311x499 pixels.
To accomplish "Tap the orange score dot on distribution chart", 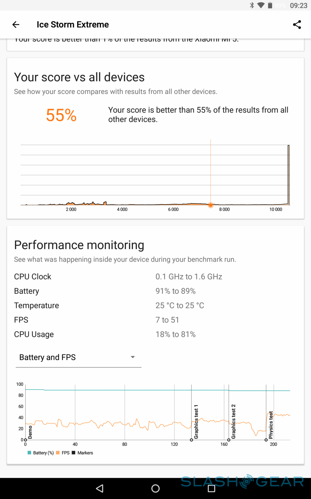I will pos(211,205).
